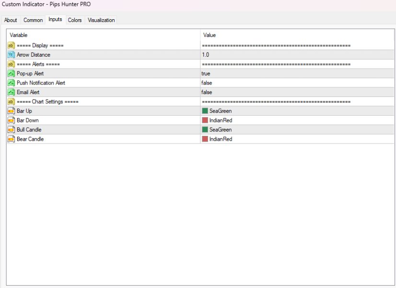The width and height of the screenshot is (396, 288).
Task: Click the ===== Alerts ===== label
Action: tap(38, 64)
